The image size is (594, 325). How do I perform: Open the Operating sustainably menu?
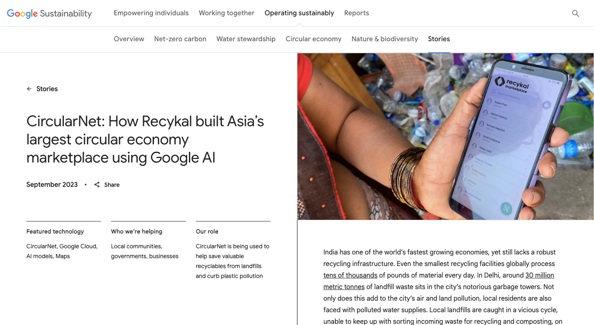coord(299,13)
